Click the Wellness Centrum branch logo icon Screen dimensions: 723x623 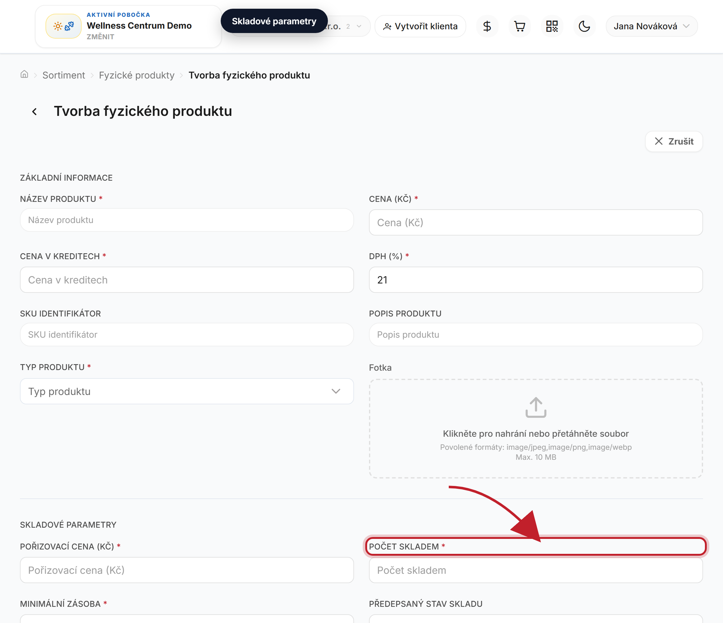[x=64, y=26]
